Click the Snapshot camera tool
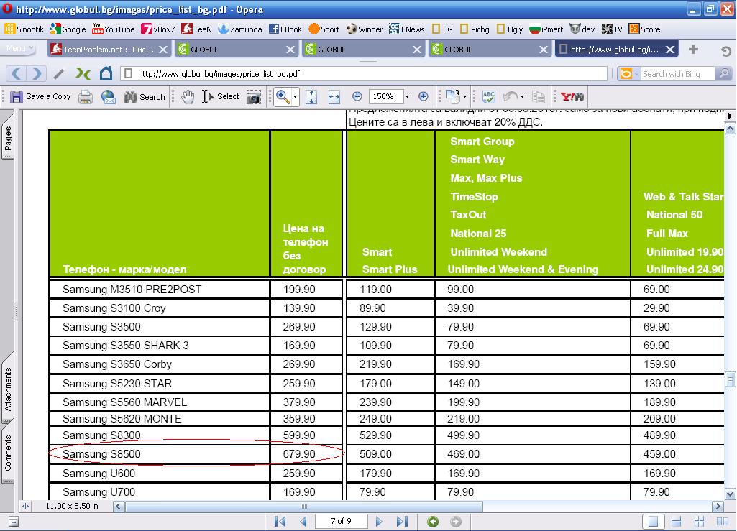 [254, 97]
